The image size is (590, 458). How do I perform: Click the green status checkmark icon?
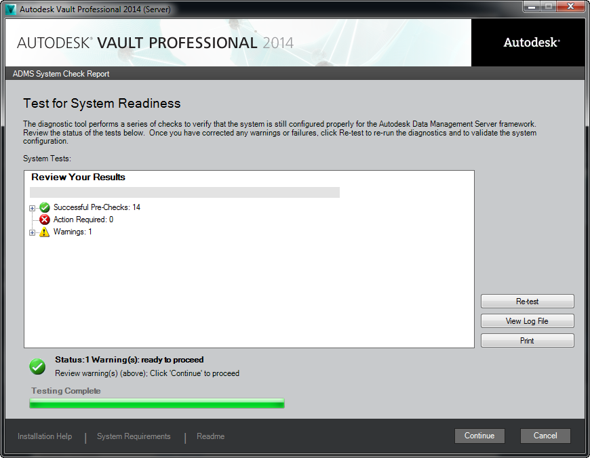[37, 367]
